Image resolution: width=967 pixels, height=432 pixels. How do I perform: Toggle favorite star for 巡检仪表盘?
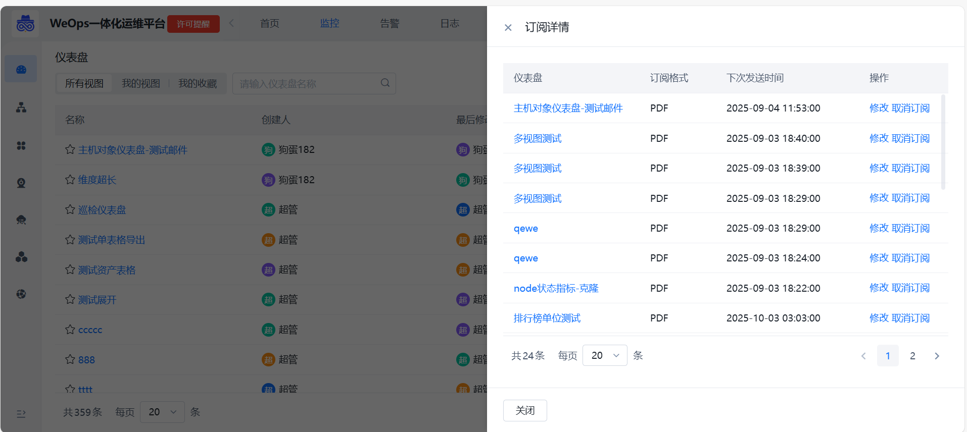pyautogui.click(x=70, y=209)
